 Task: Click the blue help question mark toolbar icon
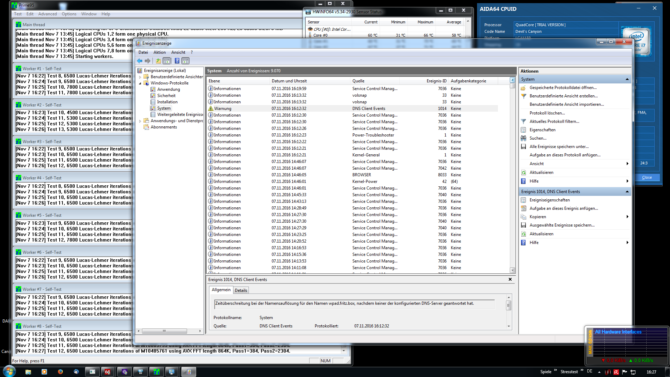pyautogui.click(x=177, y=61)
